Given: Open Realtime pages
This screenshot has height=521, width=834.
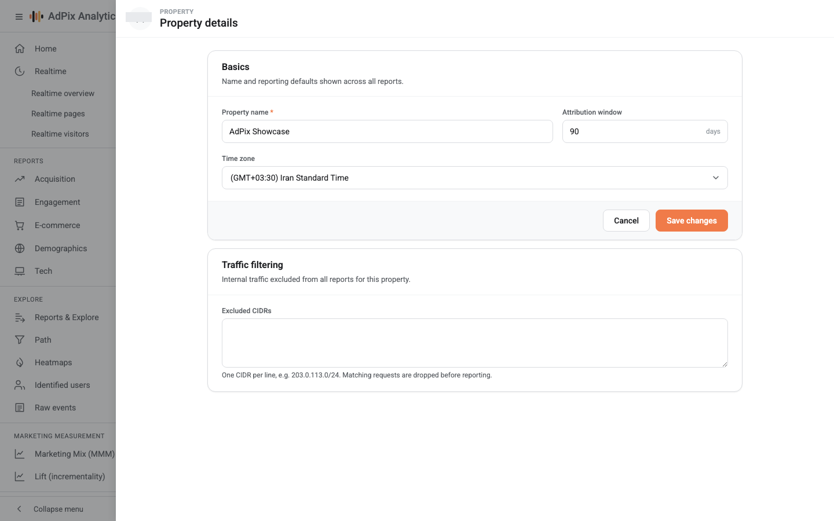Looking at the screenshot, I should (58, 113).
